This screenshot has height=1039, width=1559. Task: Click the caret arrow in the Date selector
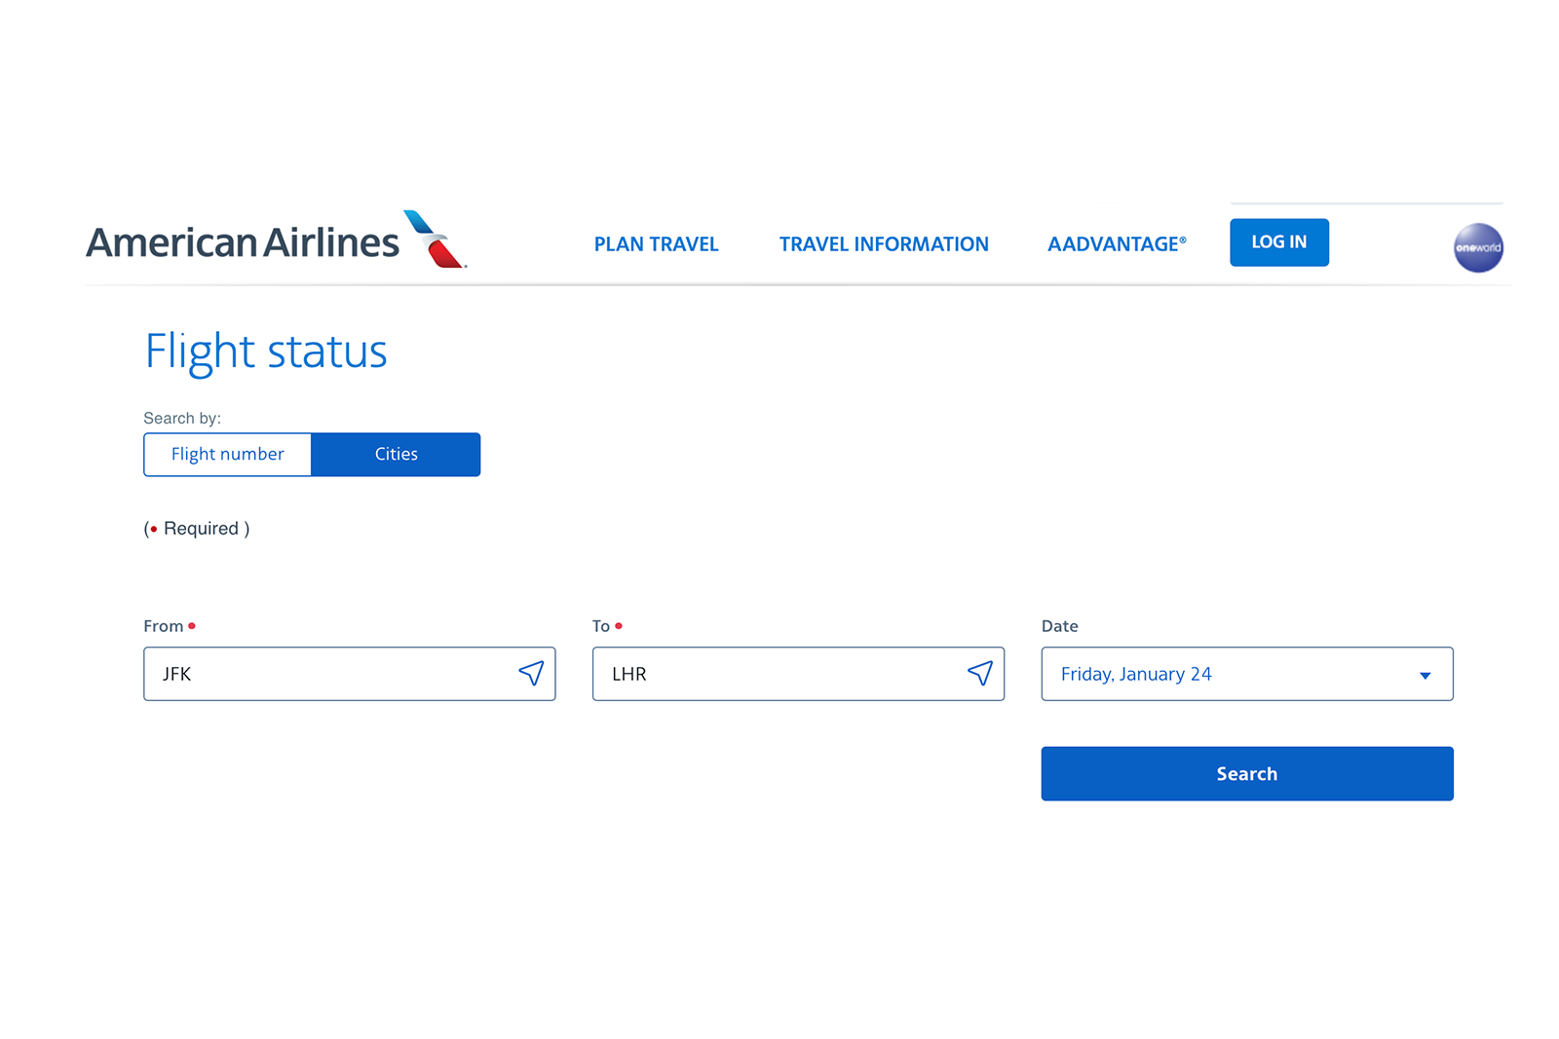point(1425,675)
